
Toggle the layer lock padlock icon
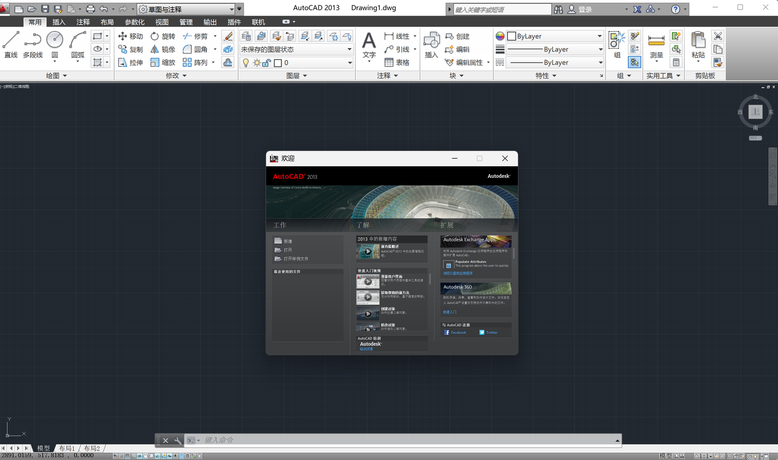click(266, 63)
